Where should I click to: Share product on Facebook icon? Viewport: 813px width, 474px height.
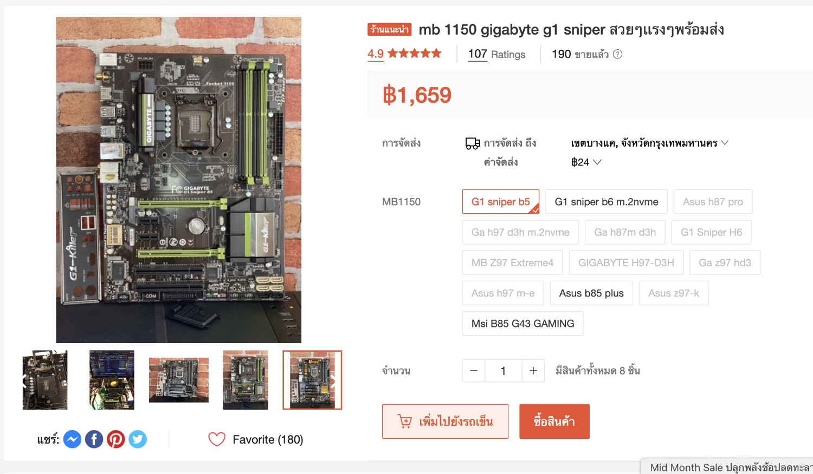[x=94, y=439]
